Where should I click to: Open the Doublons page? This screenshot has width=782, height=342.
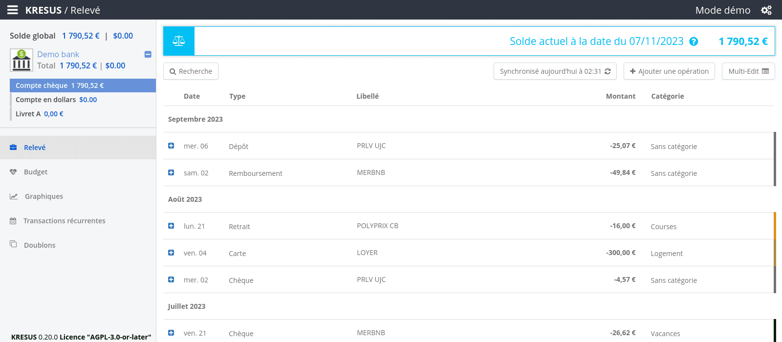pos(39,245)
